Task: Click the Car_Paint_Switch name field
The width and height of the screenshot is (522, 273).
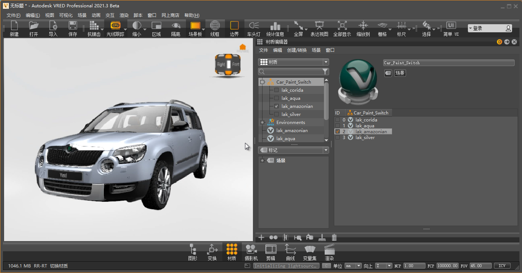Action: [x=448, y=63]
